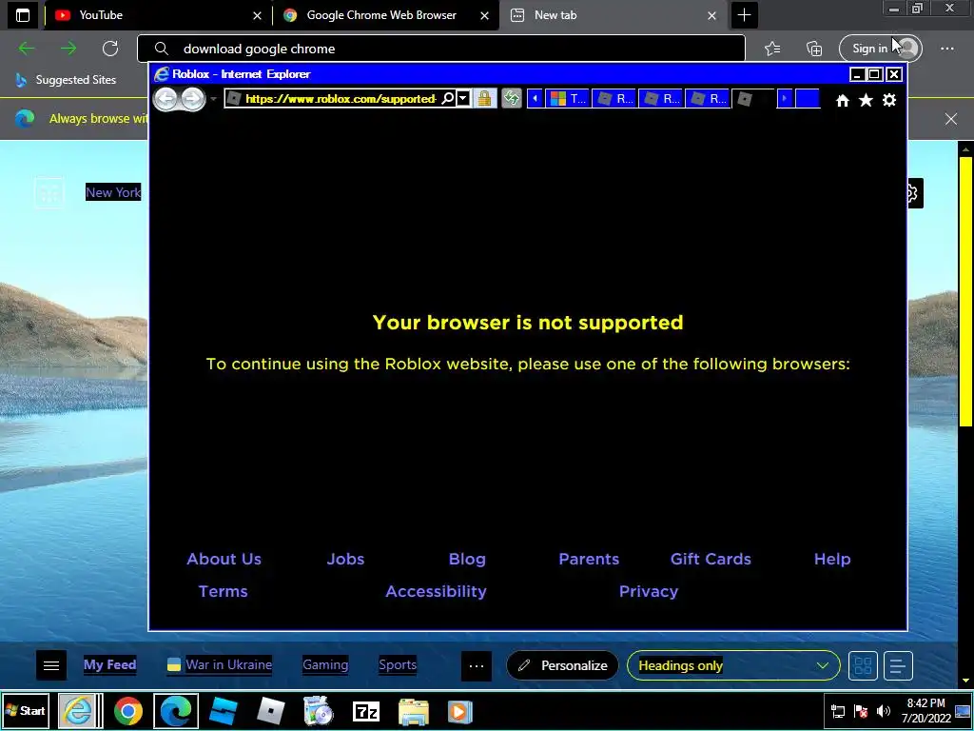Open the Parents link on Roblox
The width and height of the screenshot is (974, 731).
[589, 559]
